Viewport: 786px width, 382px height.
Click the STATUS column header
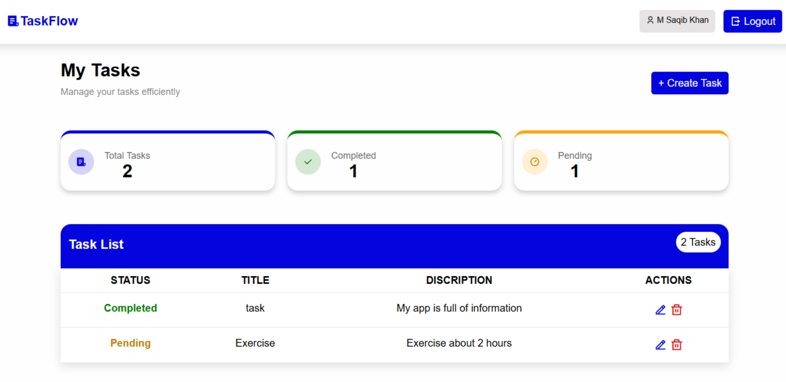pyautogui.click(x=130, y=281)
